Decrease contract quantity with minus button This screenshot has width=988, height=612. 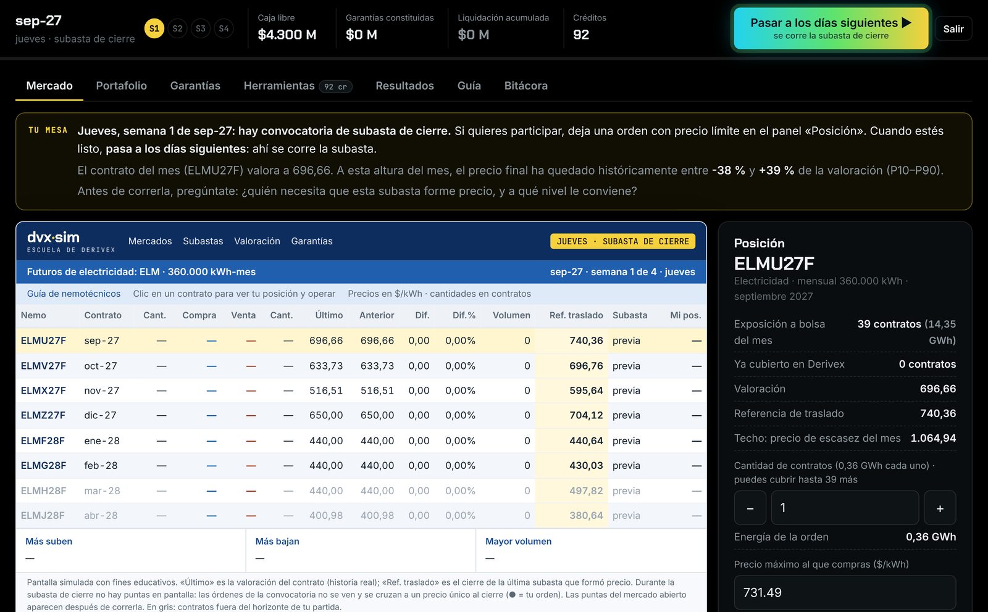pos(750,508)
